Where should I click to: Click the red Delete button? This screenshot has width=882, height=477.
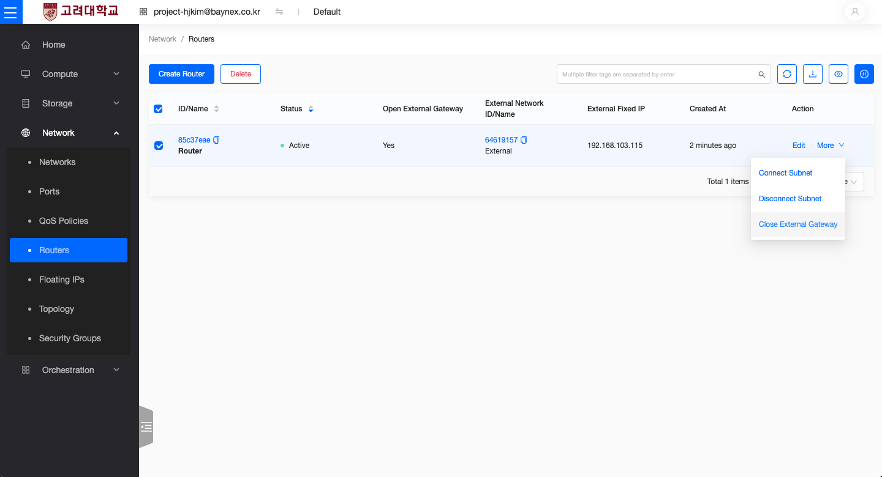click(241, 74)
